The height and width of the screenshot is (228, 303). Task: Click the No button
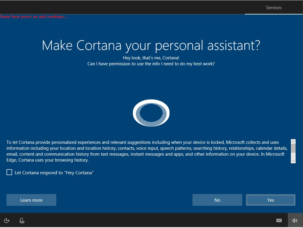pyautogui.click(x=217, y=200)
